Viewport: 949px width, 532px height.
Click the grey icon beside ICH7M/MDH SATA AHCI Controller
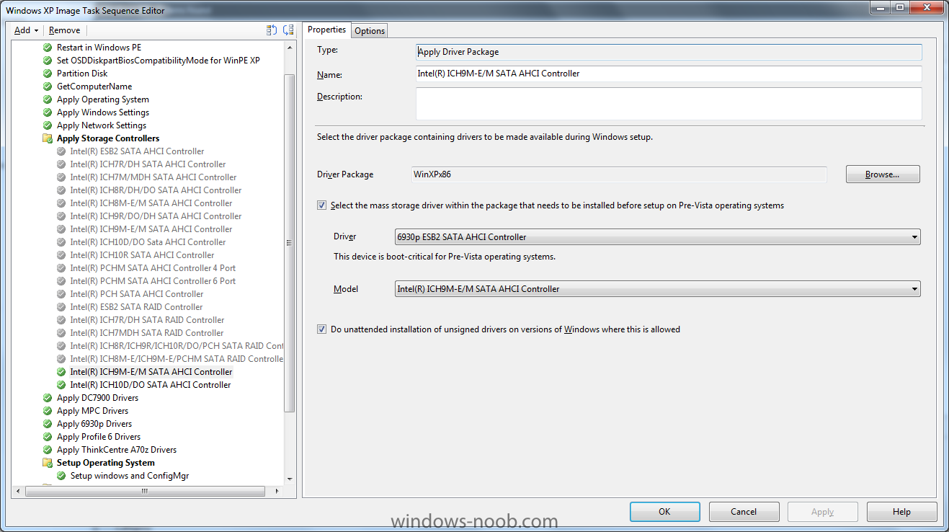(x=61, y=177)
